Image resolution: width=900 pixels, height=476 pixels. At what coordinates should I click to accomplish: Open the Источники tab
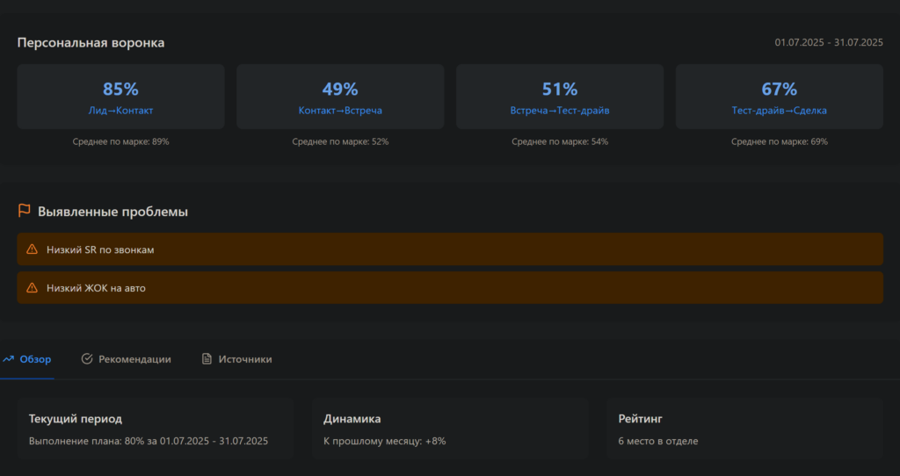[x=244, y=359]
